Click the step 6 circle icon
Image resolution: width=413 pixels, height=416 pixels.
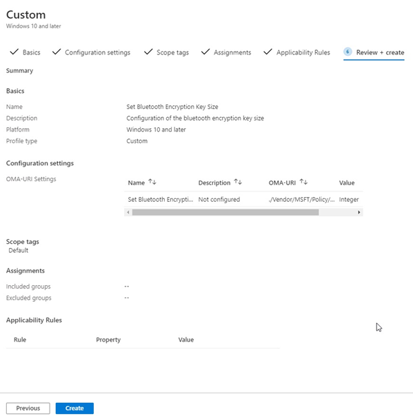(x=347, y=52)
